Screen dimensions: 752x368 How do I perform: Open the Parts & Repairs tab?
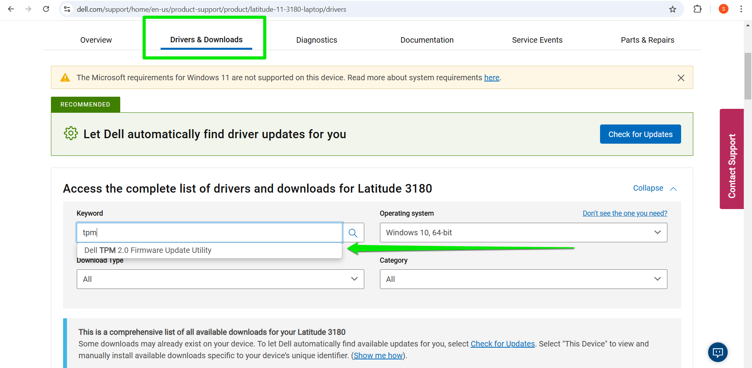647,40
